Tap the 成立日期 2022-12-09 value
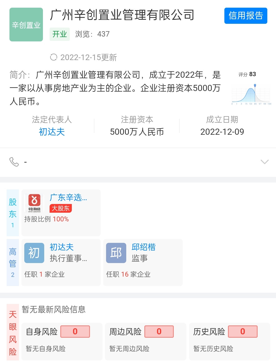Viewport: 276px width, 363px height. pyautogui.click(x=222, y=132)
